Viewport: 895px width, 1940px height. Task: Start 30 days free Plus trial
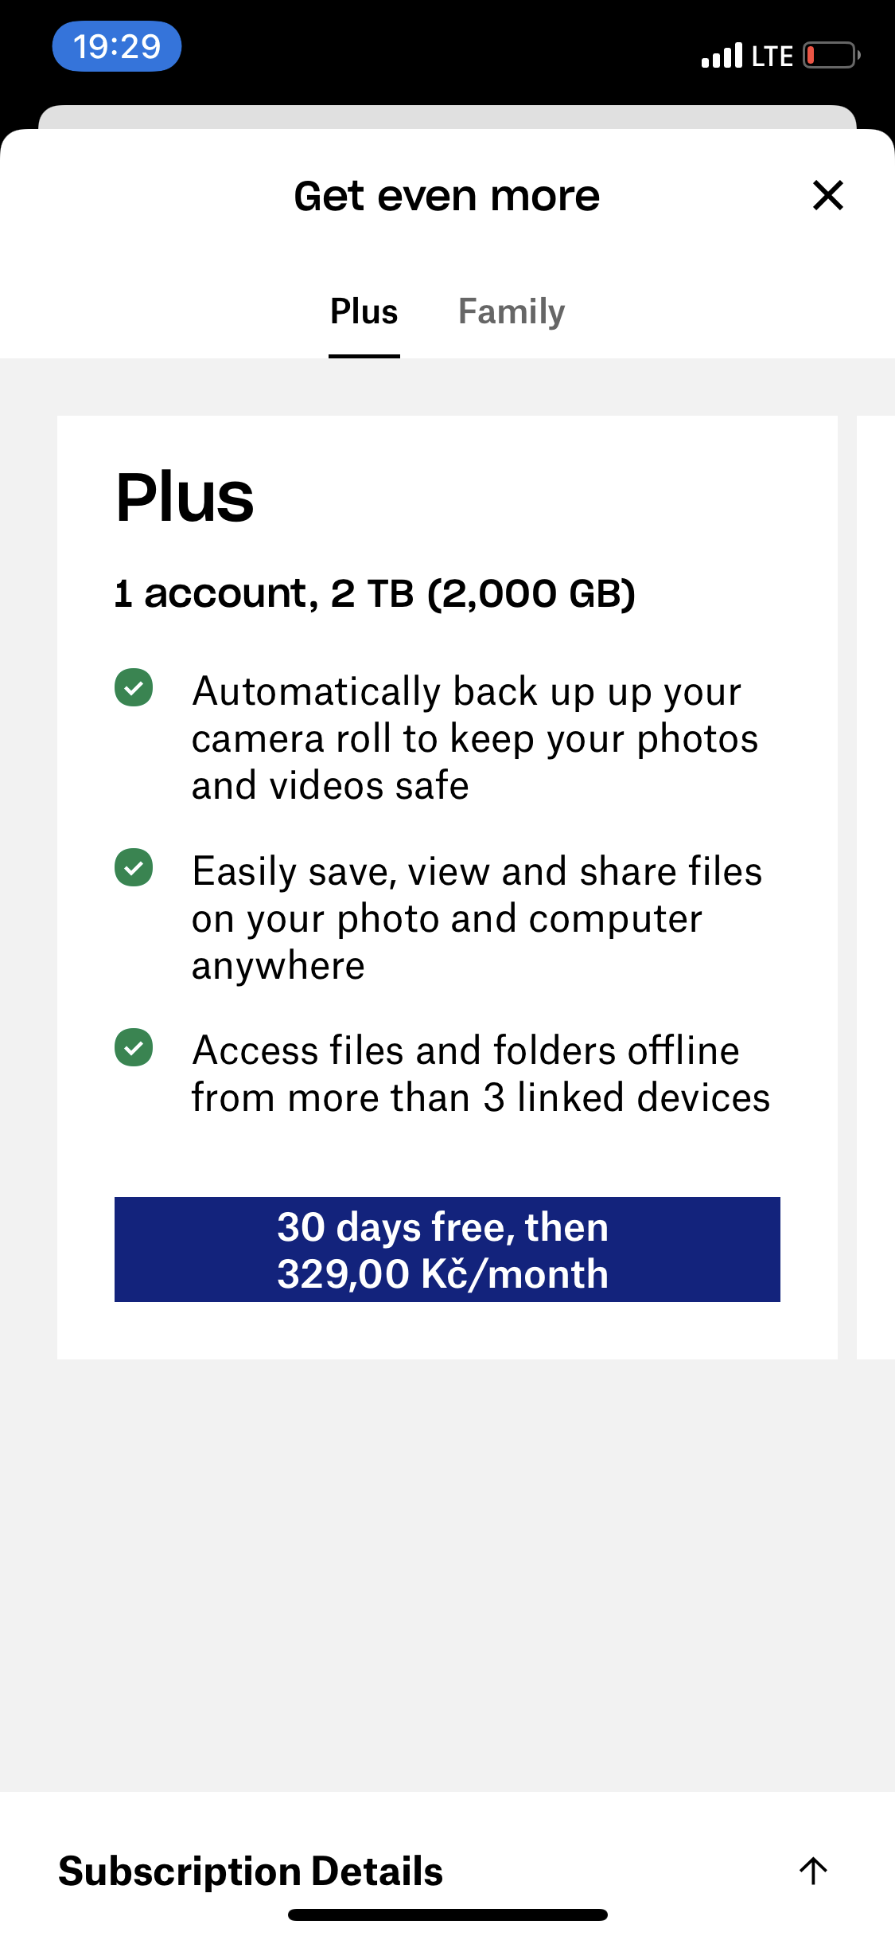[447, 1249]
